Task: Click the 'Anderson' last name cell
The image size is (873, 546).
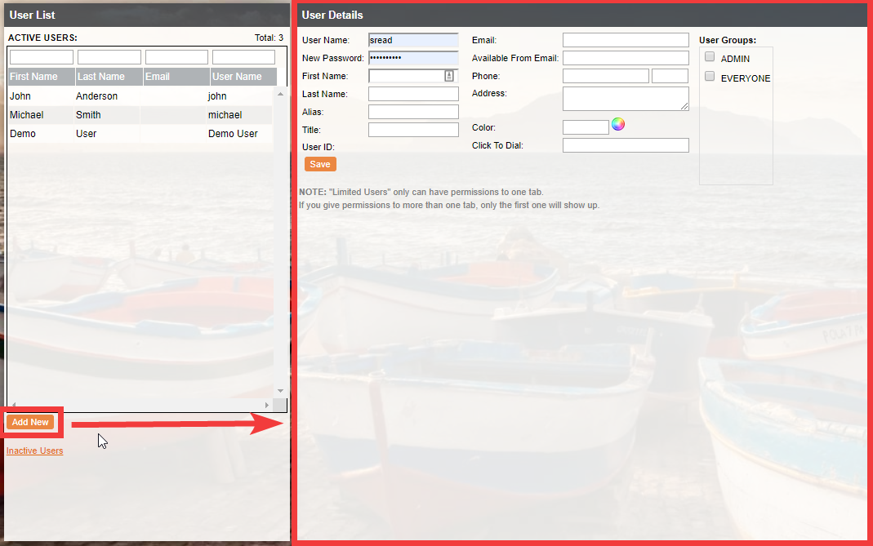Action: 97,96
